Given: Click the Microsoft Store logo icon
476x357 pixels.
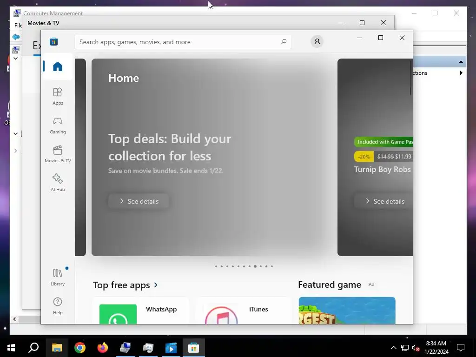Looking at the screenshot, I should (x=54, y=41).
